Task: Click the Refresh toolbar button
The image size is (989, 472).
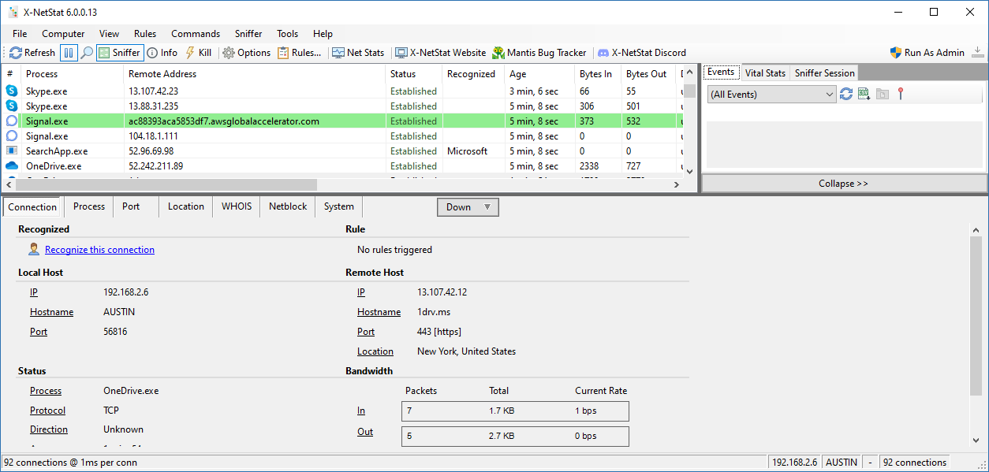Action: (x=32, y=53)
